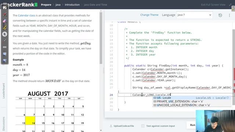Click 'Complete the findDay function below' comment
The width and height of the screenshot is (235, 132).
pyautogui.click(x=160, y=33)
